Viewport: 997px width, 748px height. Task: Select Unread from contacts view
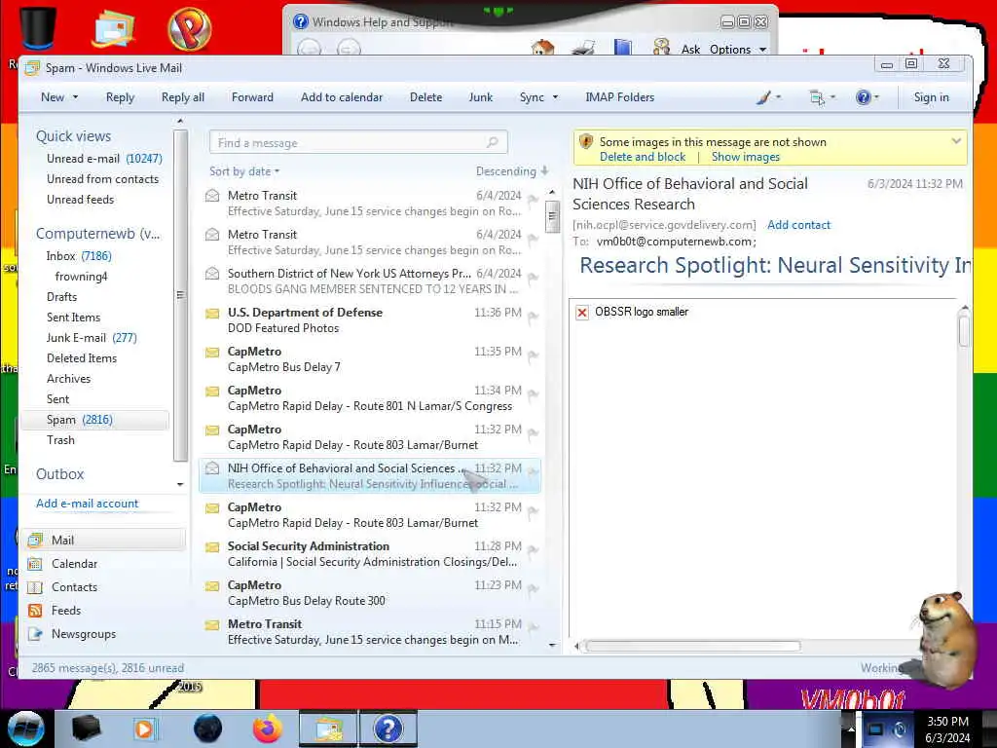coord(102,179)
